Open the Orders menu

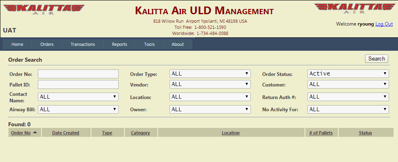(47, 44)
